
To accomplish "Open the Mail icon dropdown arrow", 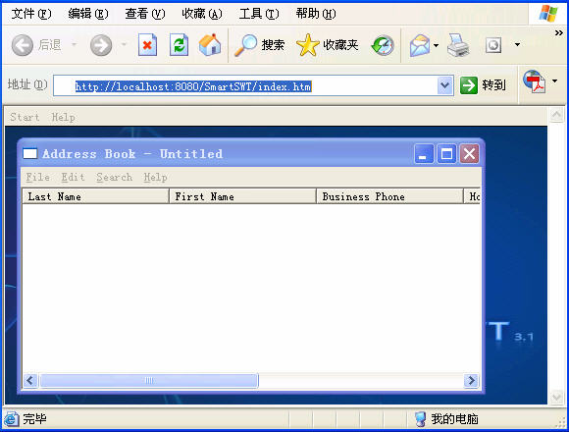I will coord(437,45).
